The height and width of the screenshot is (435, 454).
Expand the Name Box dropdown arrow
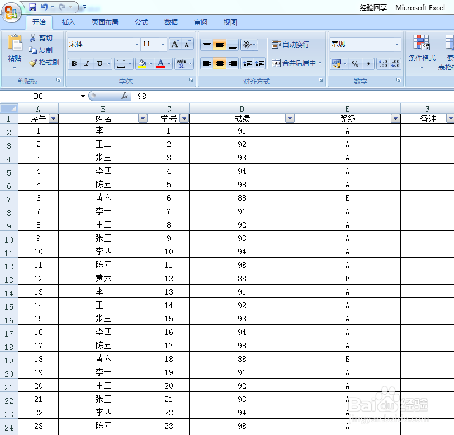[x=83, y=96]
